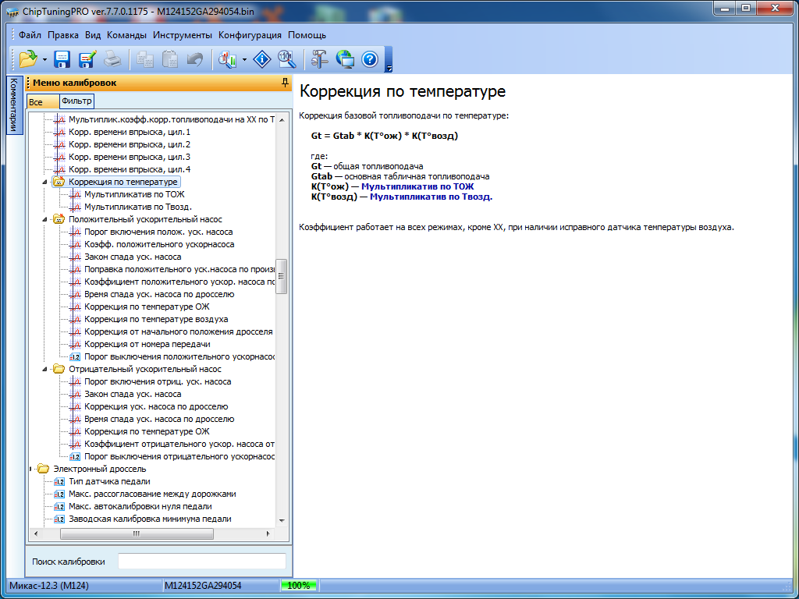Screen dimensions: 799x599
Task: Click the Поиск калибровки search field
Action: (x=201, y=562)
